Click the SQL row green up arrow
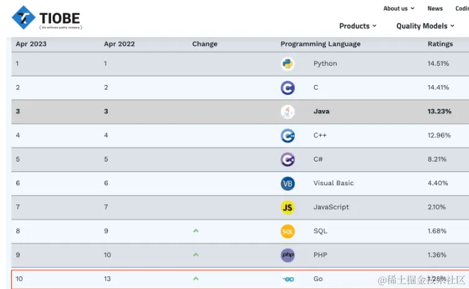 coord(196,231)
